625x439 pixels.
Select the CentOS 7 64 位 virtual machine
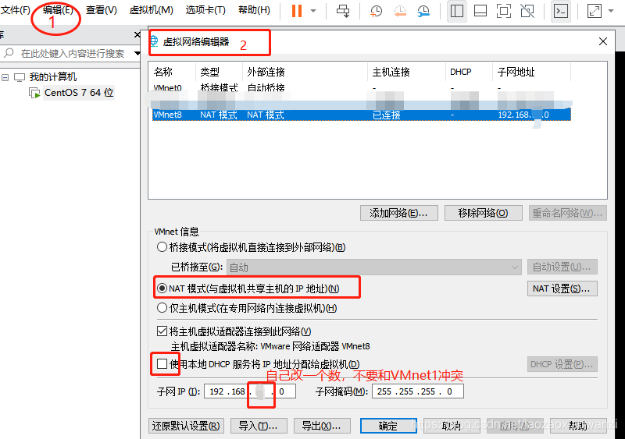(79, 93)
